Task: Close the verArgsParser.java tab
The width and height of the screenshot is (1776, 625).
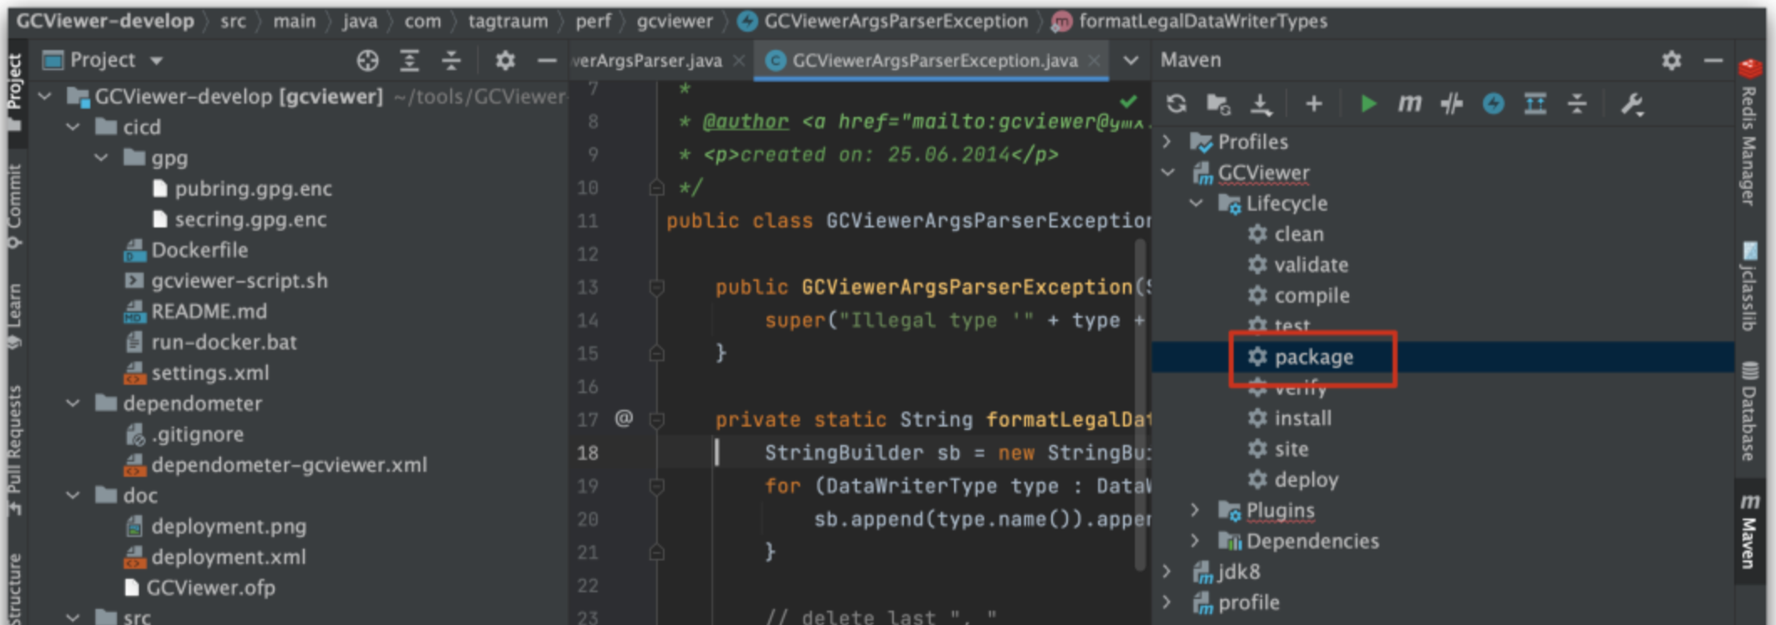Action: coord(739,60)
